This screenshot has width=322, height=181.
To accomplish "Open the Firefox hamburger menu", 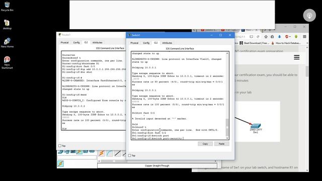I will 304,37.
